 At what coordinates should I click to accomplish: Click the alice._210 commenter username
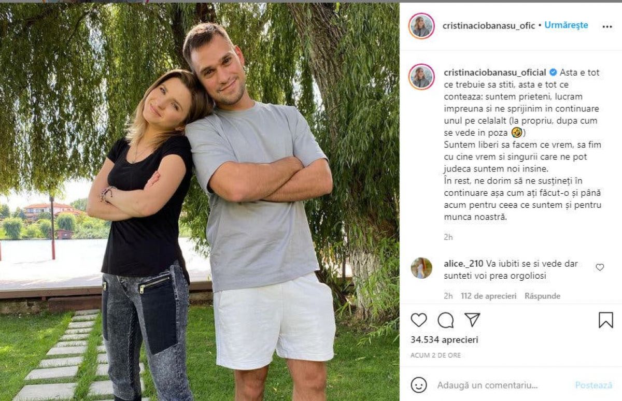[463, 264]
